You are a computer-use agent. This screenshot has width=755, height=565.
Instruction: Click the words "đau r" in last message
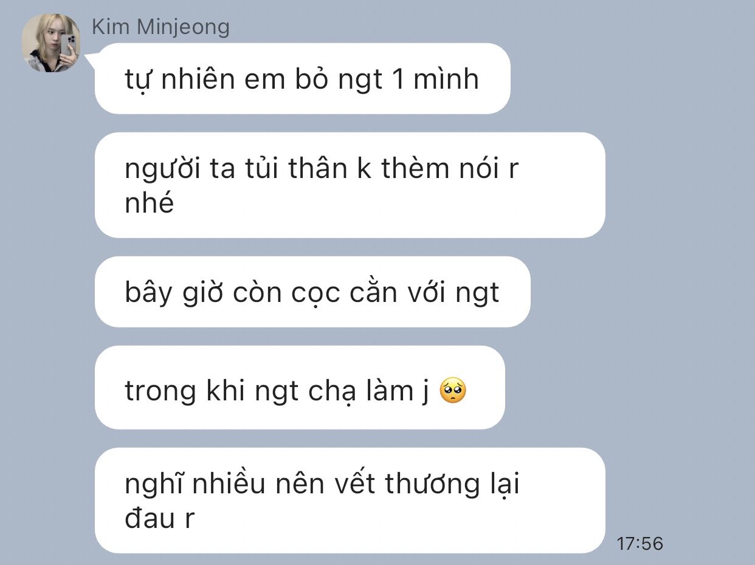point(159,518)
